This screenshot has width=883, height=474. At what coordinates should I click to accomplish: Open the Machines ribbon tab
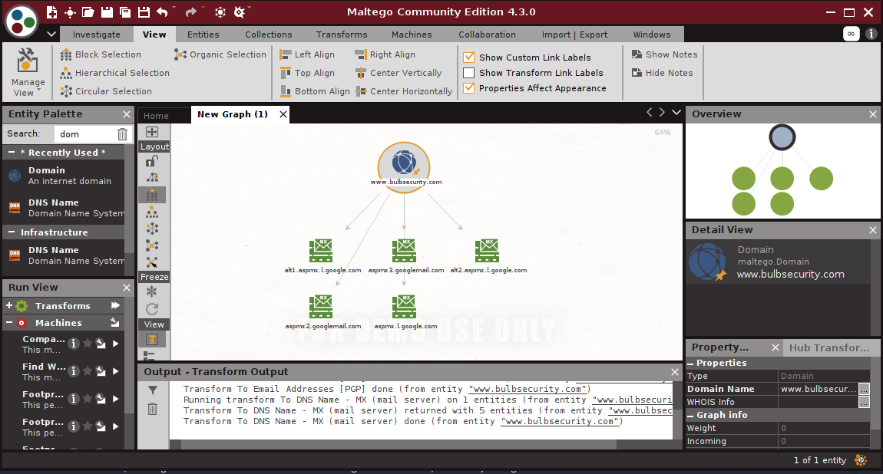[x=412, y=35]
